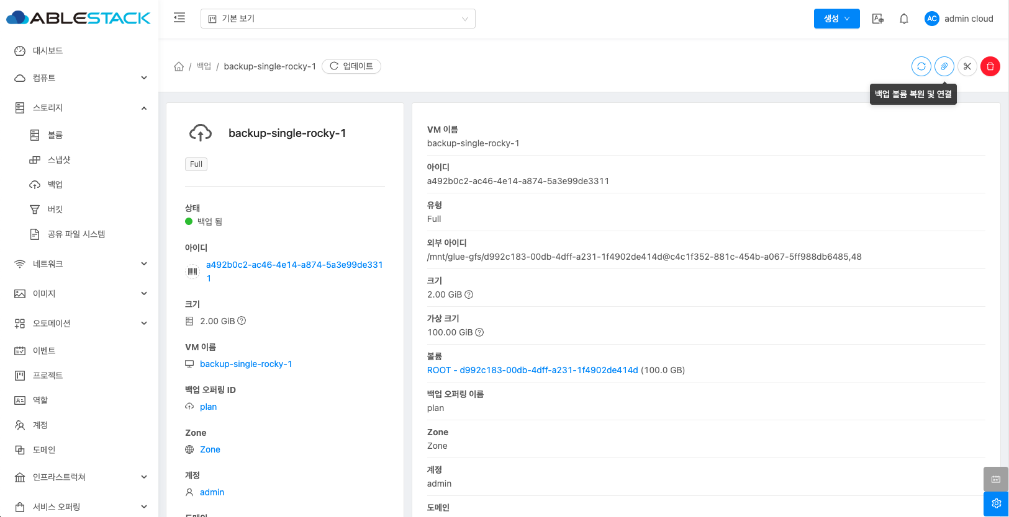Image resolution: width=1009 pixels, height=517 pixels.
Task: Click the red delete backup icon
Action: [x=990, y=66]
